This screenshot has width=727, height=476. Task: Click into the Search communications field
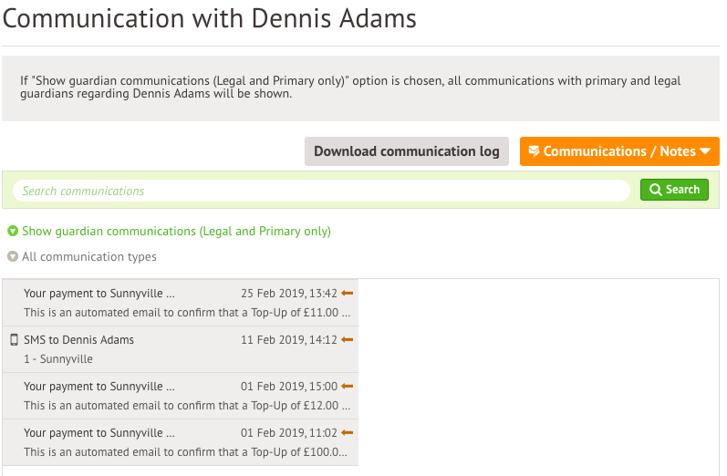(x=319, y=191)
